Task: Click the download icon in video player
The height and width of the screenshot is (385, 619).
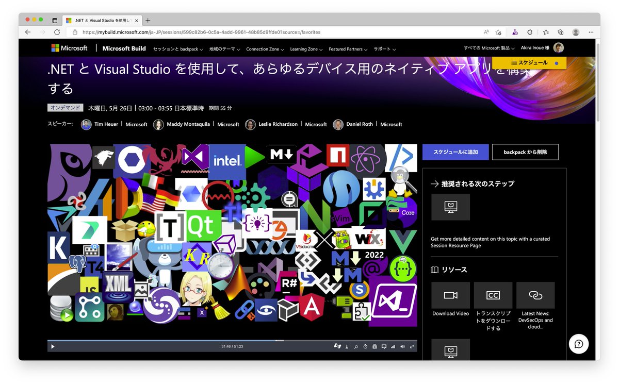Action: [x=347, y=346]
